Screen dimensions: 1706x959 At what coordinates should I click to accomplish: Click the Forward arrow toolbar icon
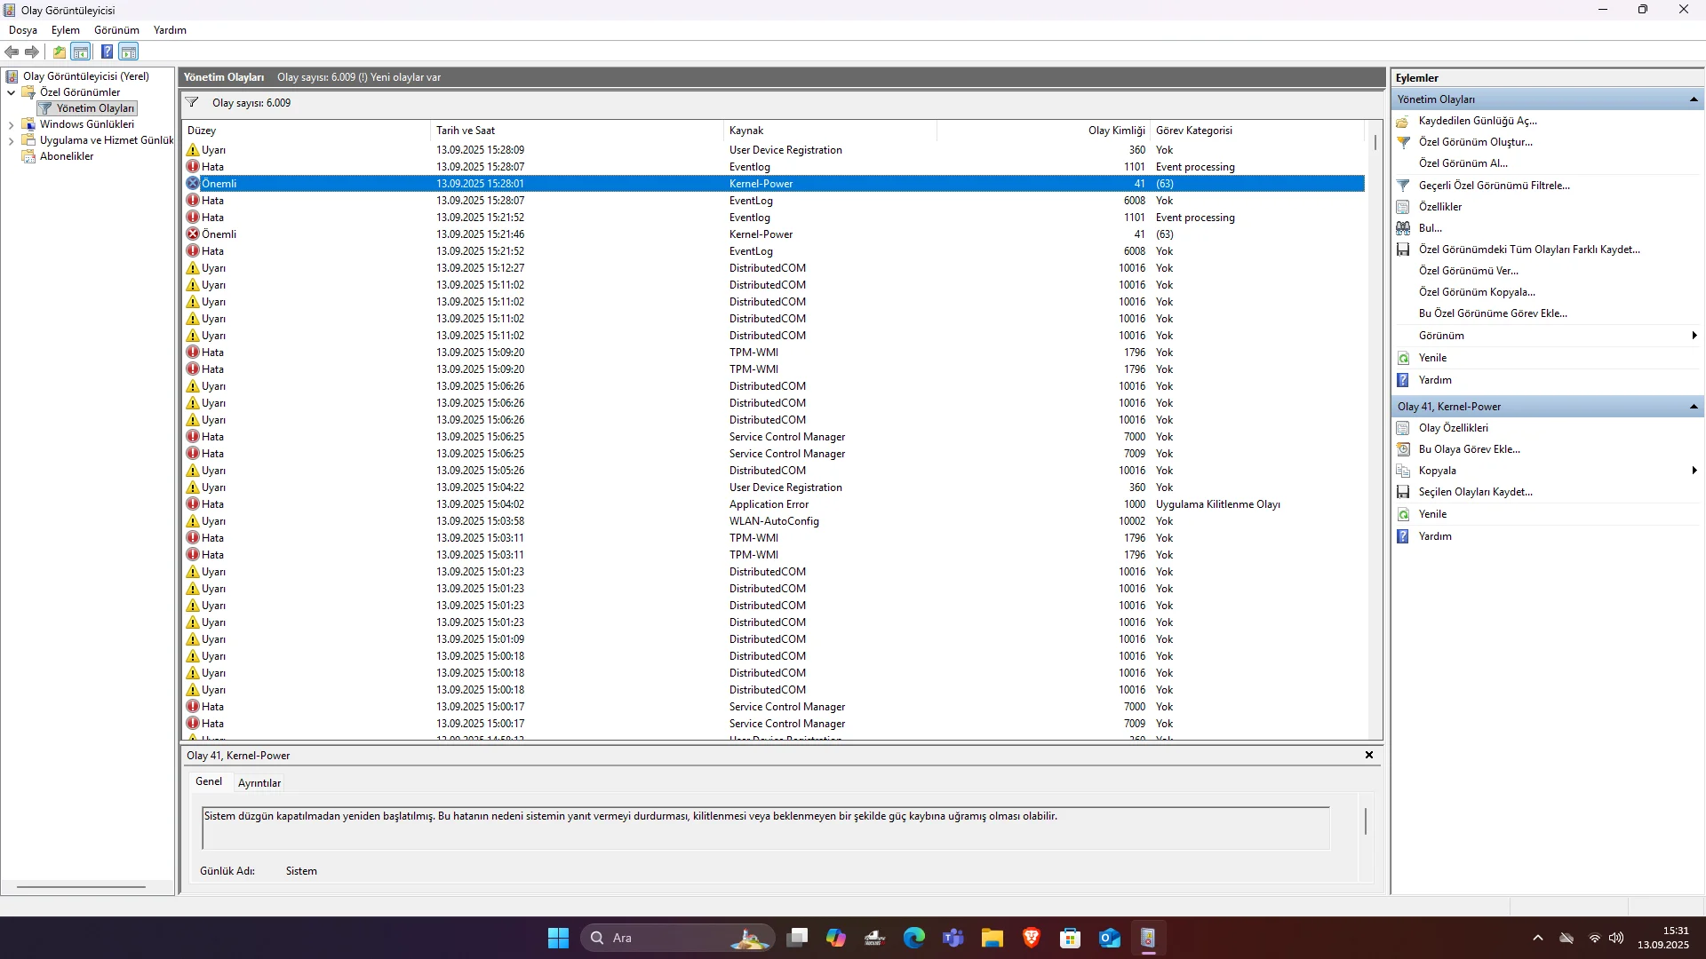[32, 52]
